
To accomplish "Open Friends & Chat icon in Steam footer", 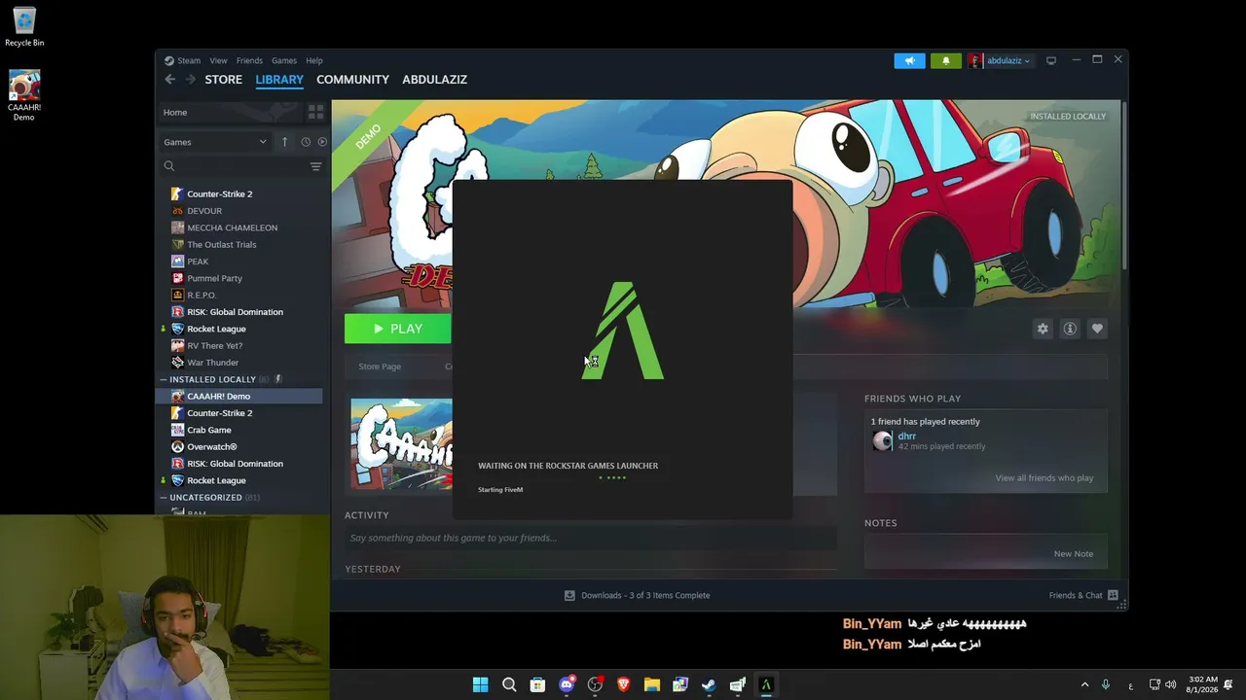I will point(1113,595).
